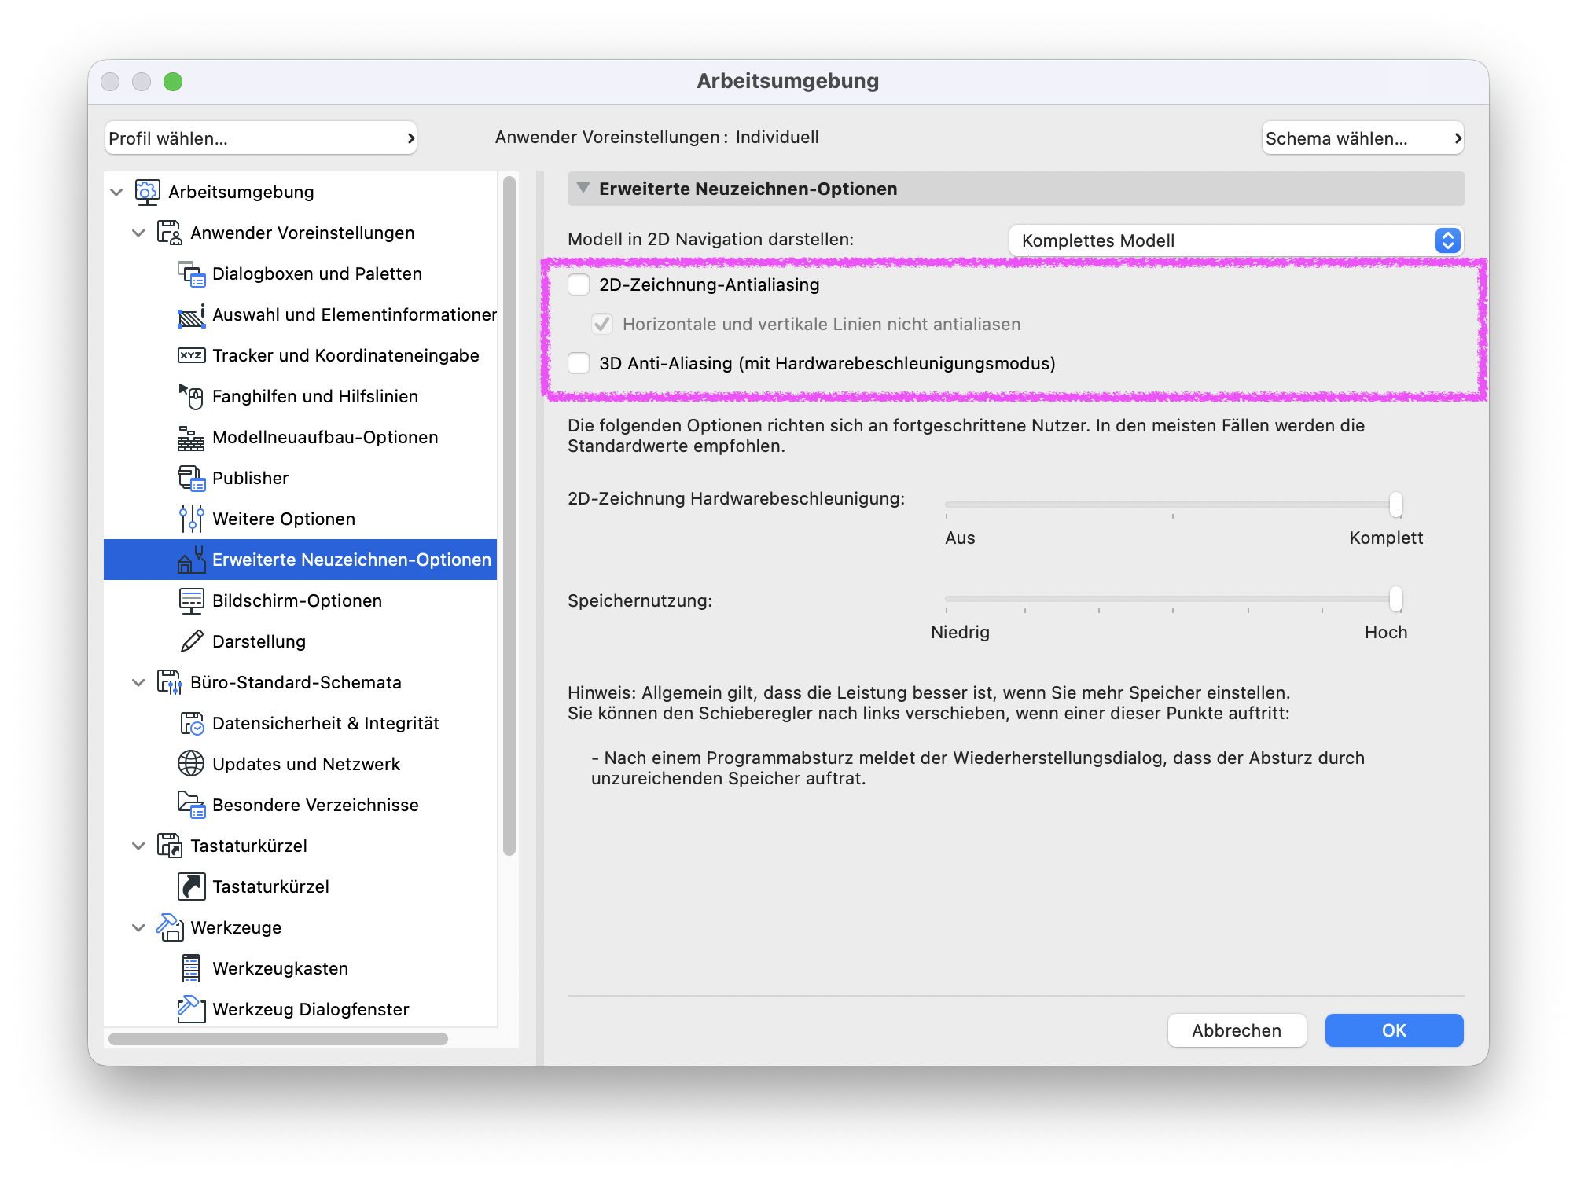The image size is (1577, 1182).
Task: Click the Büro-Standard-Schemata icon
Action: coord(169,682)
